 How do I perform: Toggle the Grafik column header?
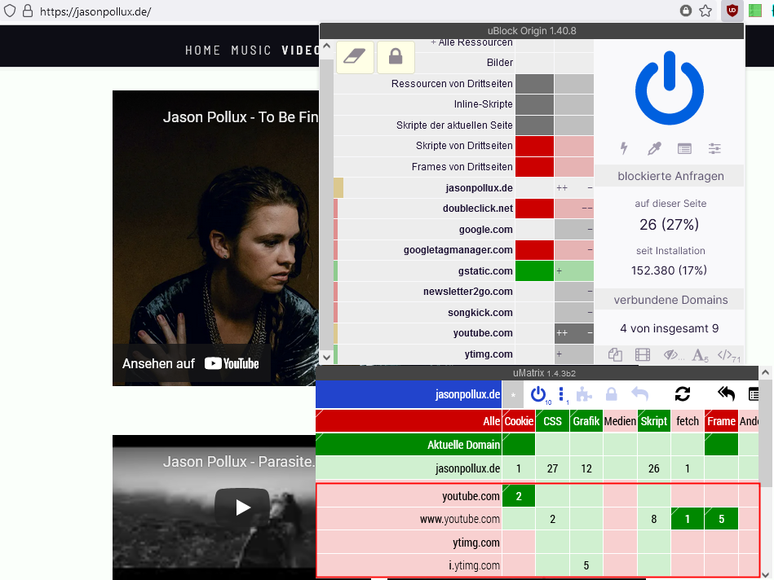pos(586,420)
